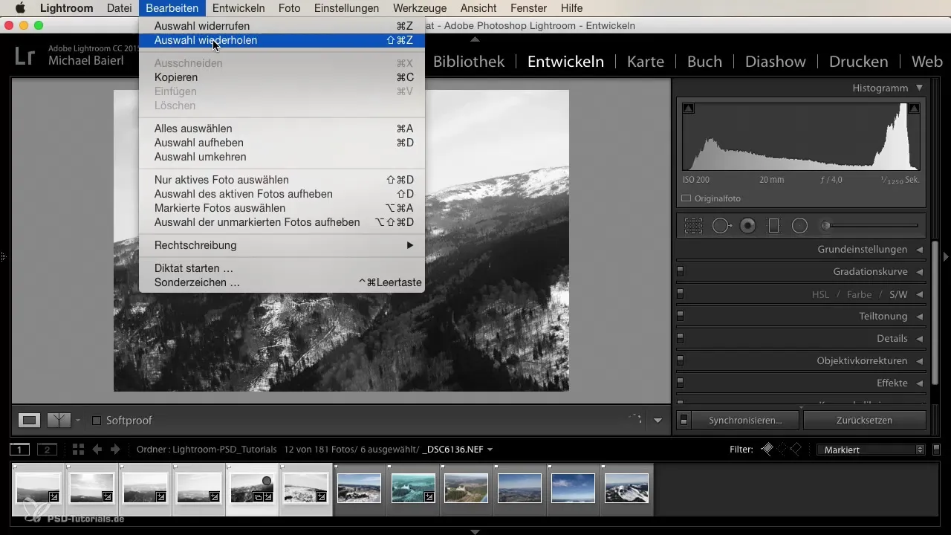Select the red eye correction tool

coord(748,226)
